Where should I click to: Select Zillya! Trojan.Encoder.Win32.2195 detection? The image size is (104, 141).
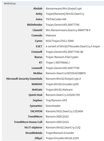pyautogui.click(x=62, y=138)
